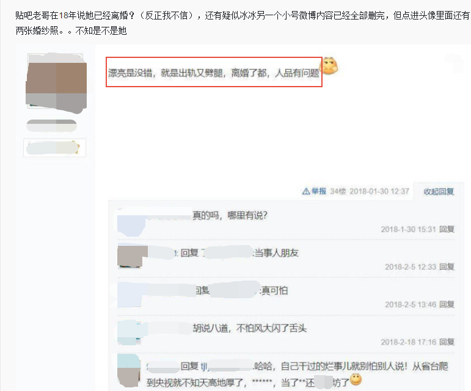Open avatar beside 胡说八道 reply
471x391 pixels.
(x=130, y=332)
